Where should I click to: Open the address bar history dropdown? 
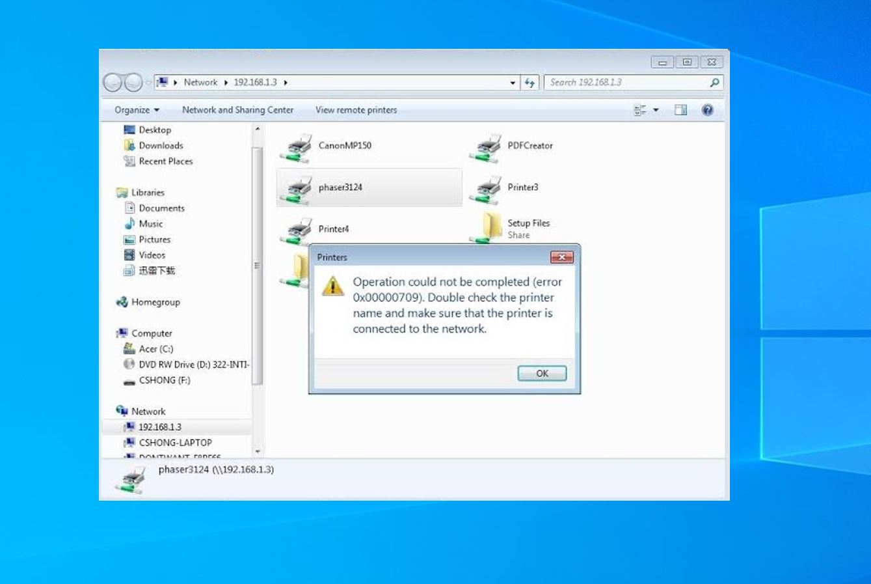coord(513,82)
